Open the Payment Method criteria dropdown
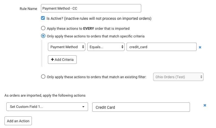 (66, 47)
